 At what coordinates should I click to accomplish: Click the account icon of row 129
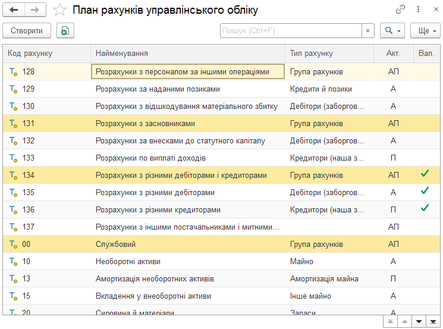click(14, 89)
